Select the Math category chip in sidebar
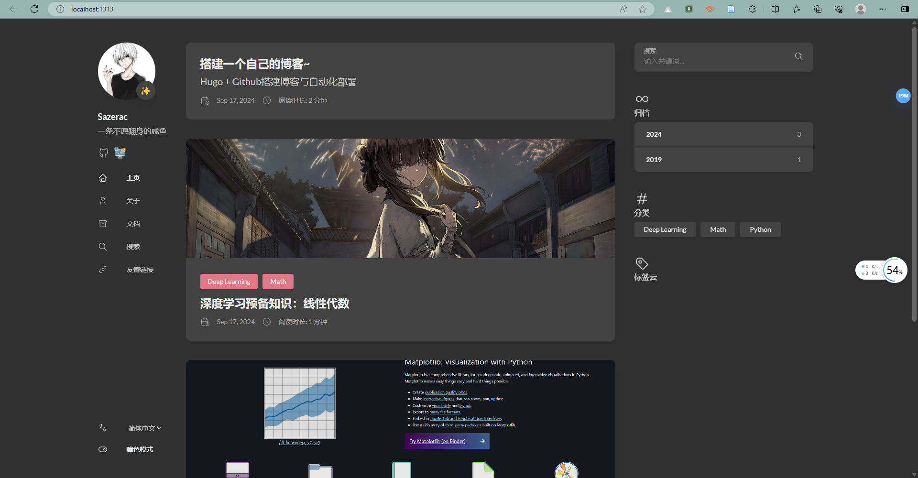The width and height of the screenshot is (918, 478). (x=718, y=229)
